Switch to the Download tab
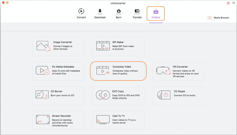Screen dimensions: 237x135 100,13
